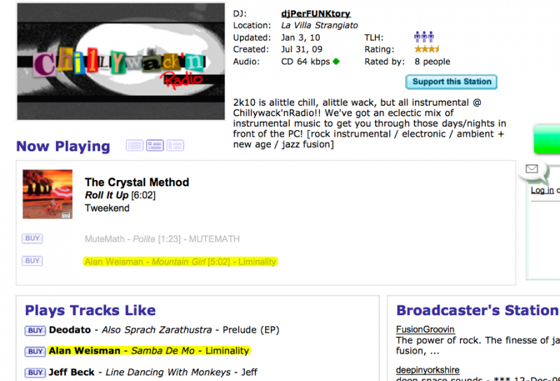This screenshot has width=560, height=381.
Task: Click the Tweekend album cover art
Action: (x=48, y=194)
